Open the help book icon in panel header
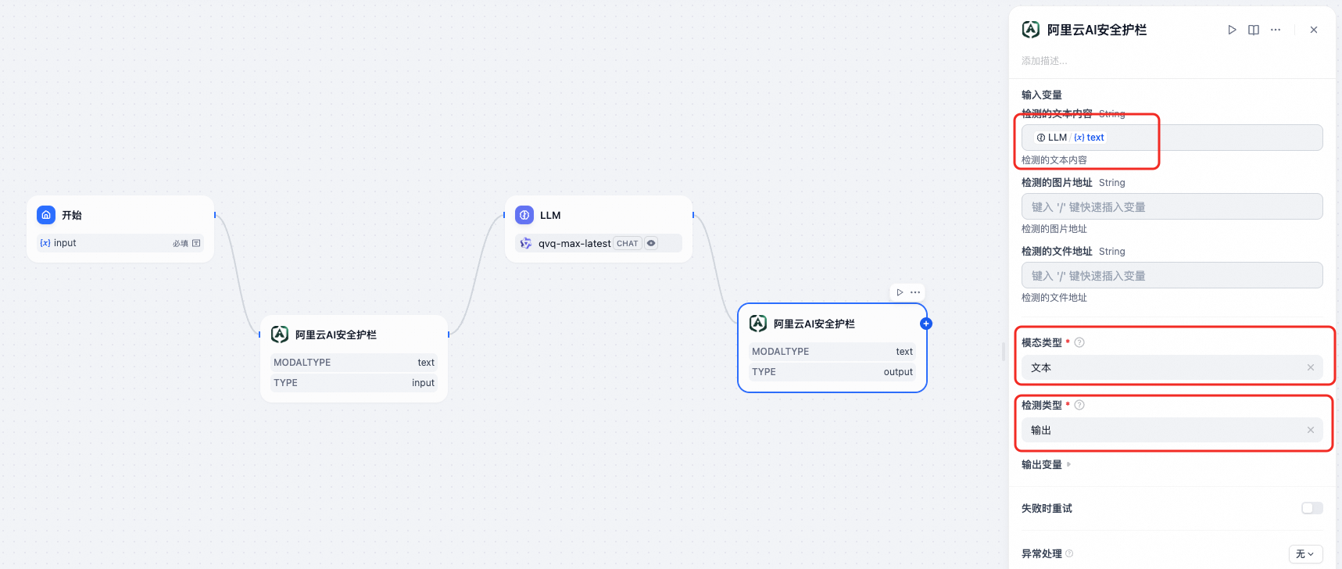1342x569 pixels. (x=1254, y=30)
